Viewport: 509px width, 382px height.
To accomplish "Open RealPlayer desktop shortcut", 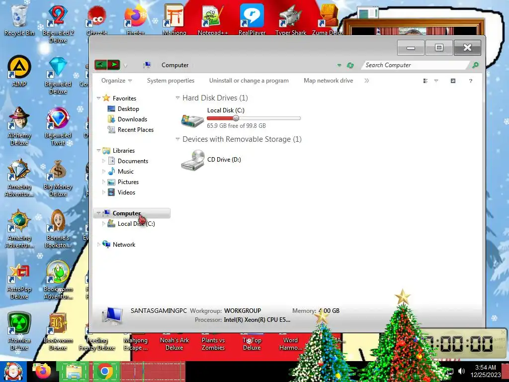I will point(252,19).
